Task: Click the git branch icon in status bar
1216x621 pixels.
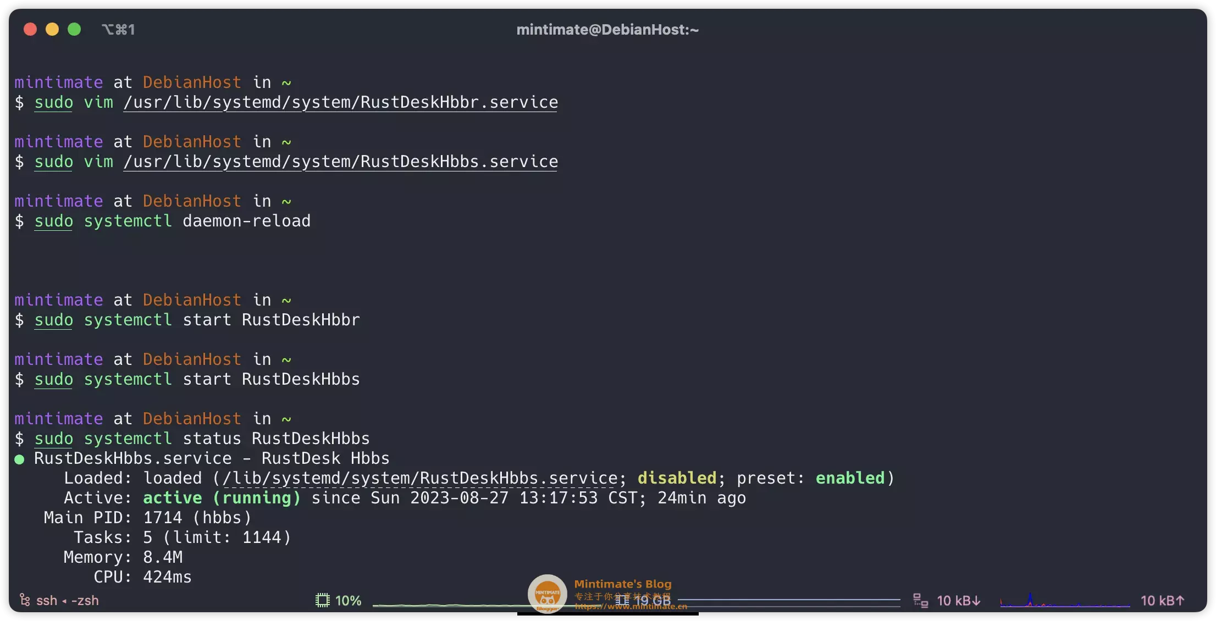Action: coord(25,600)
